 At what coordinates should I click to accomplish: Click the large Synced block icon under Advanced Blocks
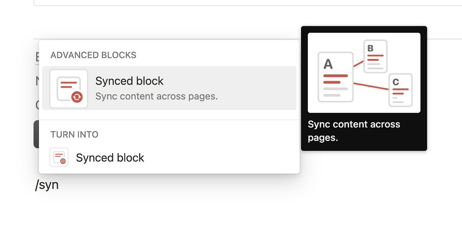(x=69, y=88)
